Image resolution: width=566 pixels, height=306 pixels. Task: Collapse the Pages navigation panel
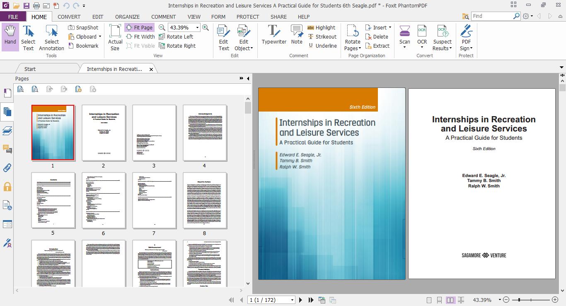248,78
